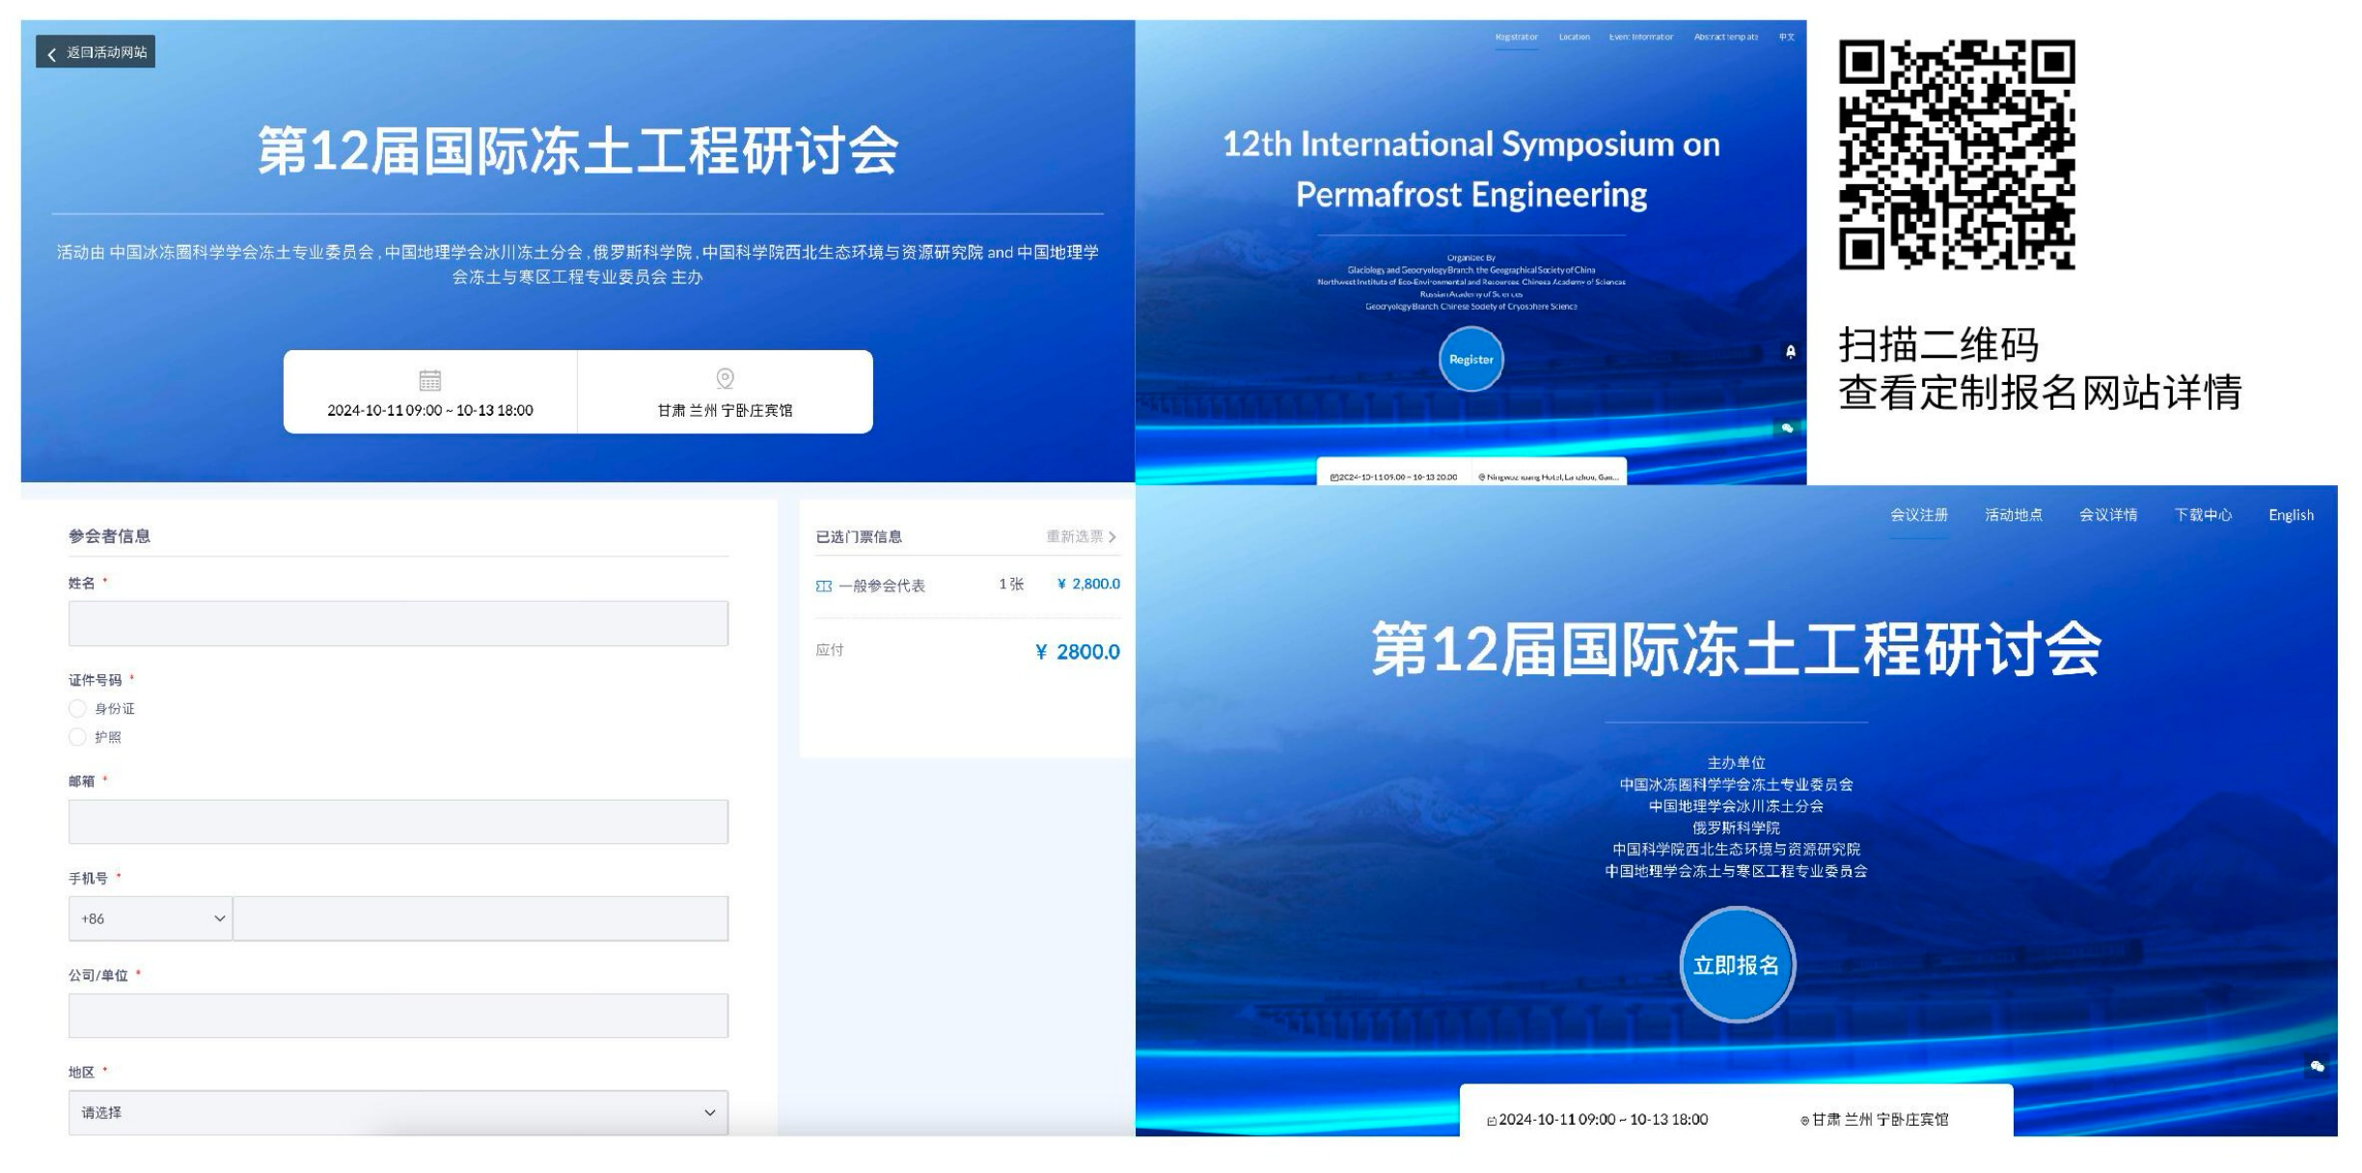Open the +86 country code selector
This screenshot has height=1173, width=2362.
[x=150, y=917]
